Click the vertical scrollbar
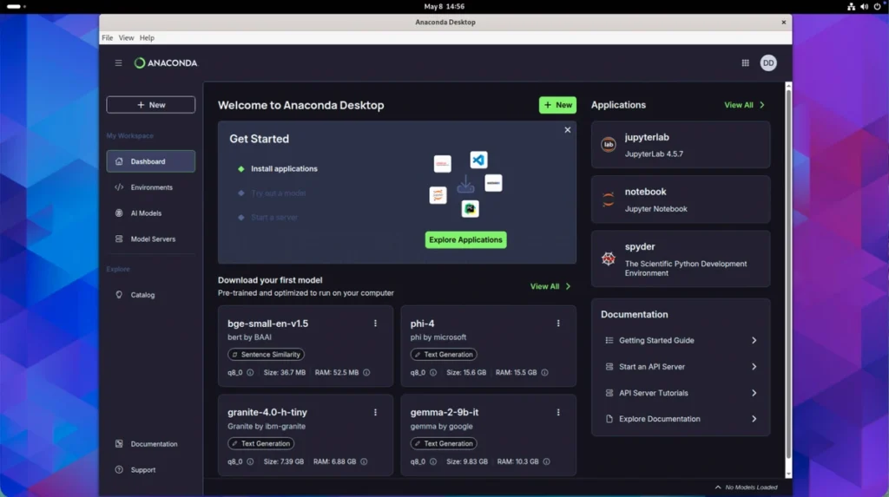889x497 pixels. [788, 272]
